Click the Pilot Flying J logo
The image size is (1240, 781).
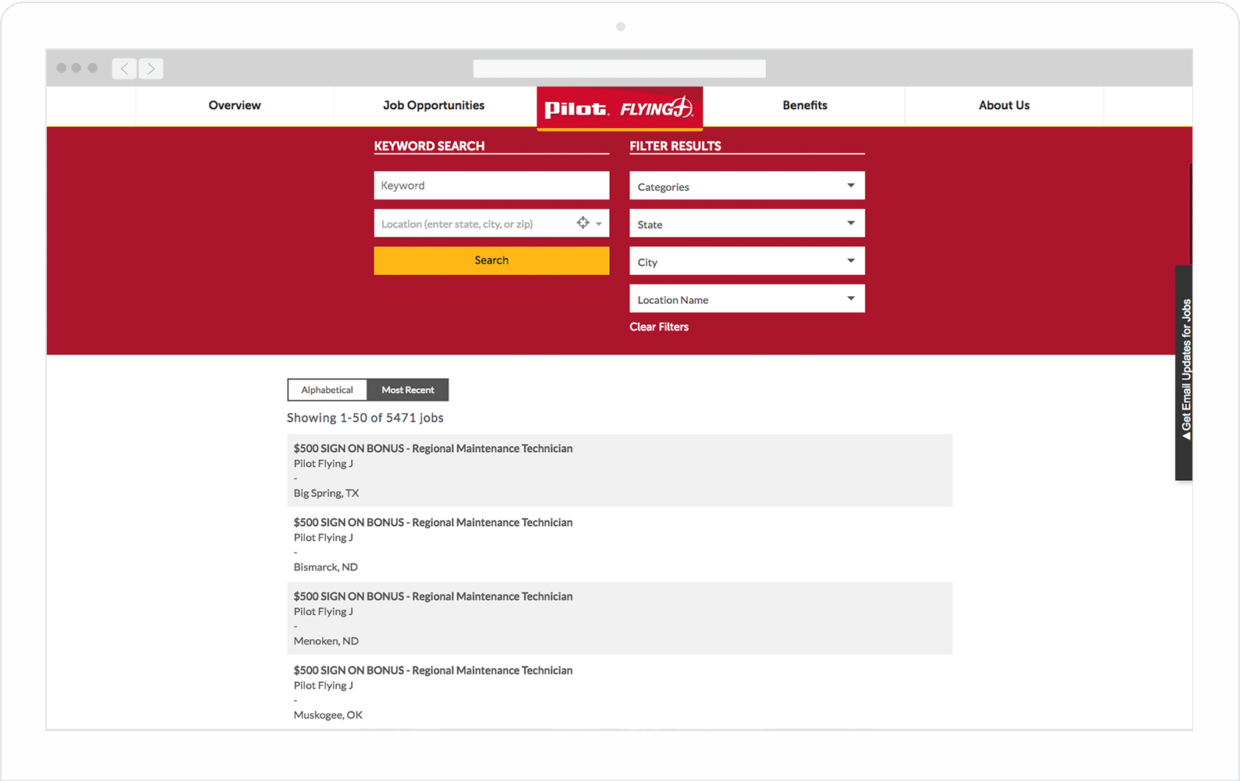(x=619, y=108)
